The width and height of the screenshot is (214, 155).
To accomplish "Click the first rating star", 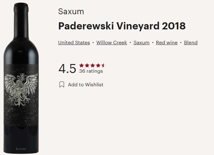I will pyautogui.click(x=82, y=65).
